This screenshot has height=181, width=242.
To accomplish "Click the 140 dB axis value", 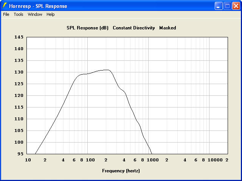I will pyautogui.click(x=19, y=49).
